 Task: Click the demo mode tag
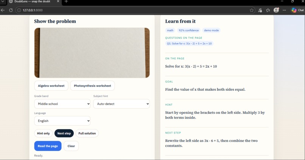click(x=211, y=30)
